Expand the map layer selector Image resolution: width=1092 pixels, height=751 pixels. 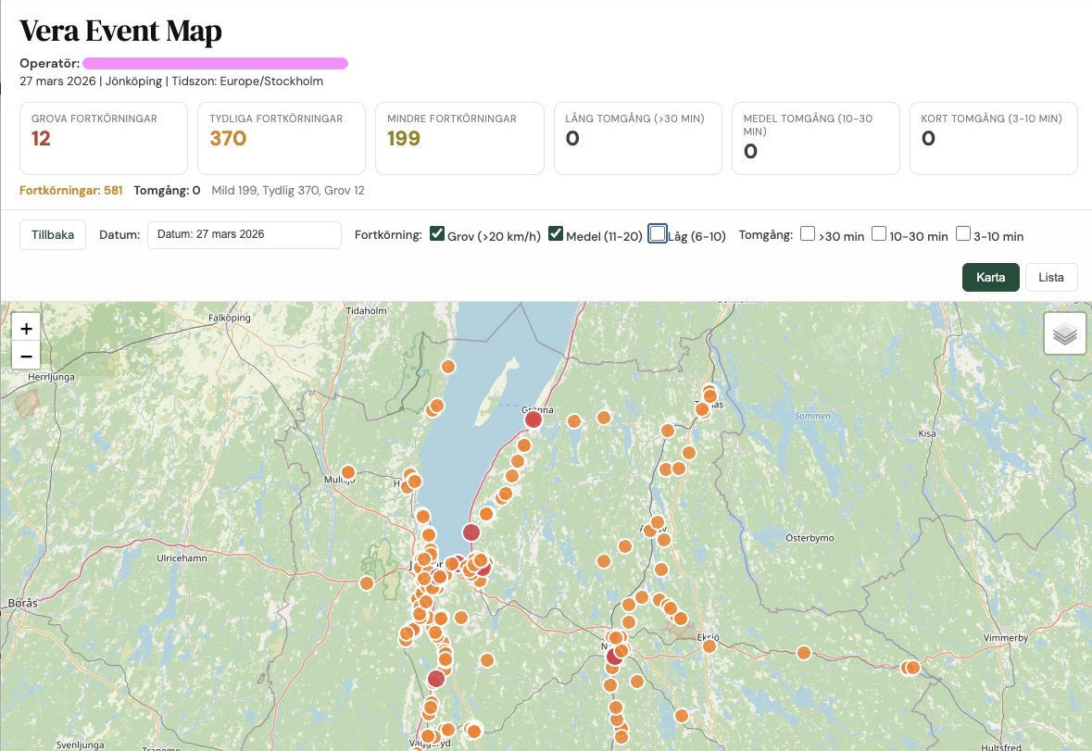coord(1064,332)
